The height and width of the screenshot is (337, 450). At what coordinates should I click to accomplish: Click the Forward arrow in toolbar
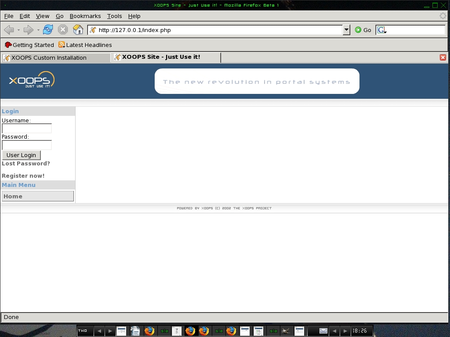point(28,30)
